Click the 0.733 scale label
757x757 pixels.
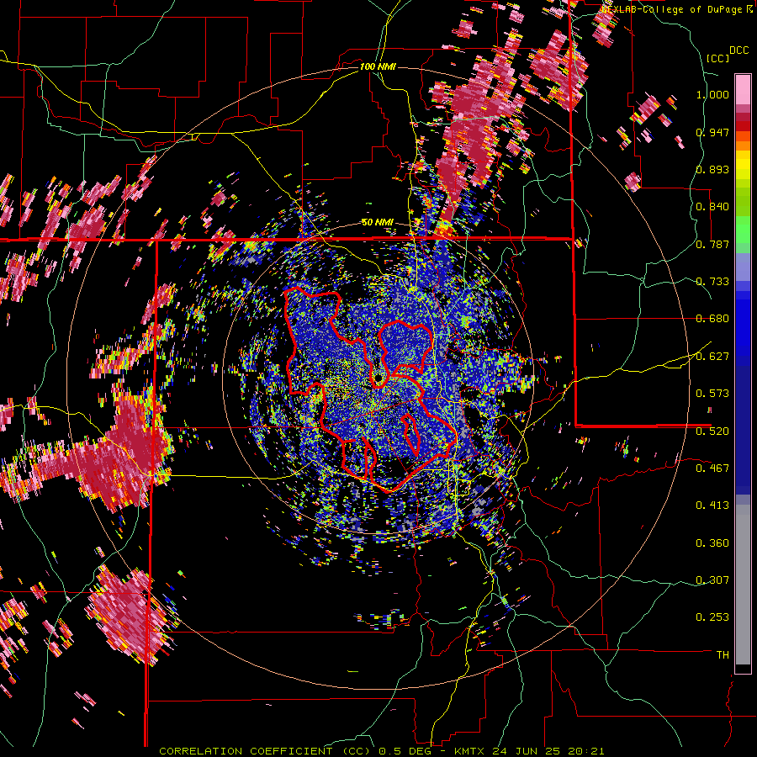point(712,282)
